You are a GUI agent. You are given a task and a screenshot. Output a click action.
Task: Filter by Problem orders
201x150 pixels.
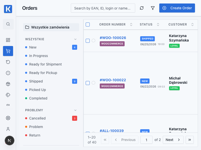51,127
